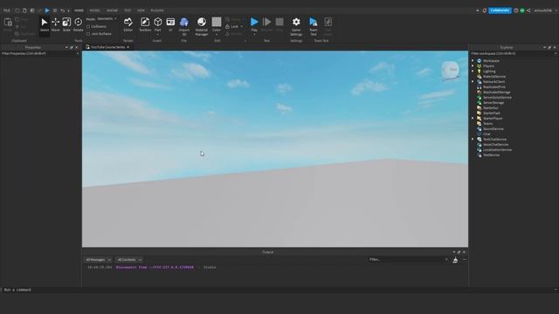
Task: Open the terrain Editor
Action: coord(128,24)
